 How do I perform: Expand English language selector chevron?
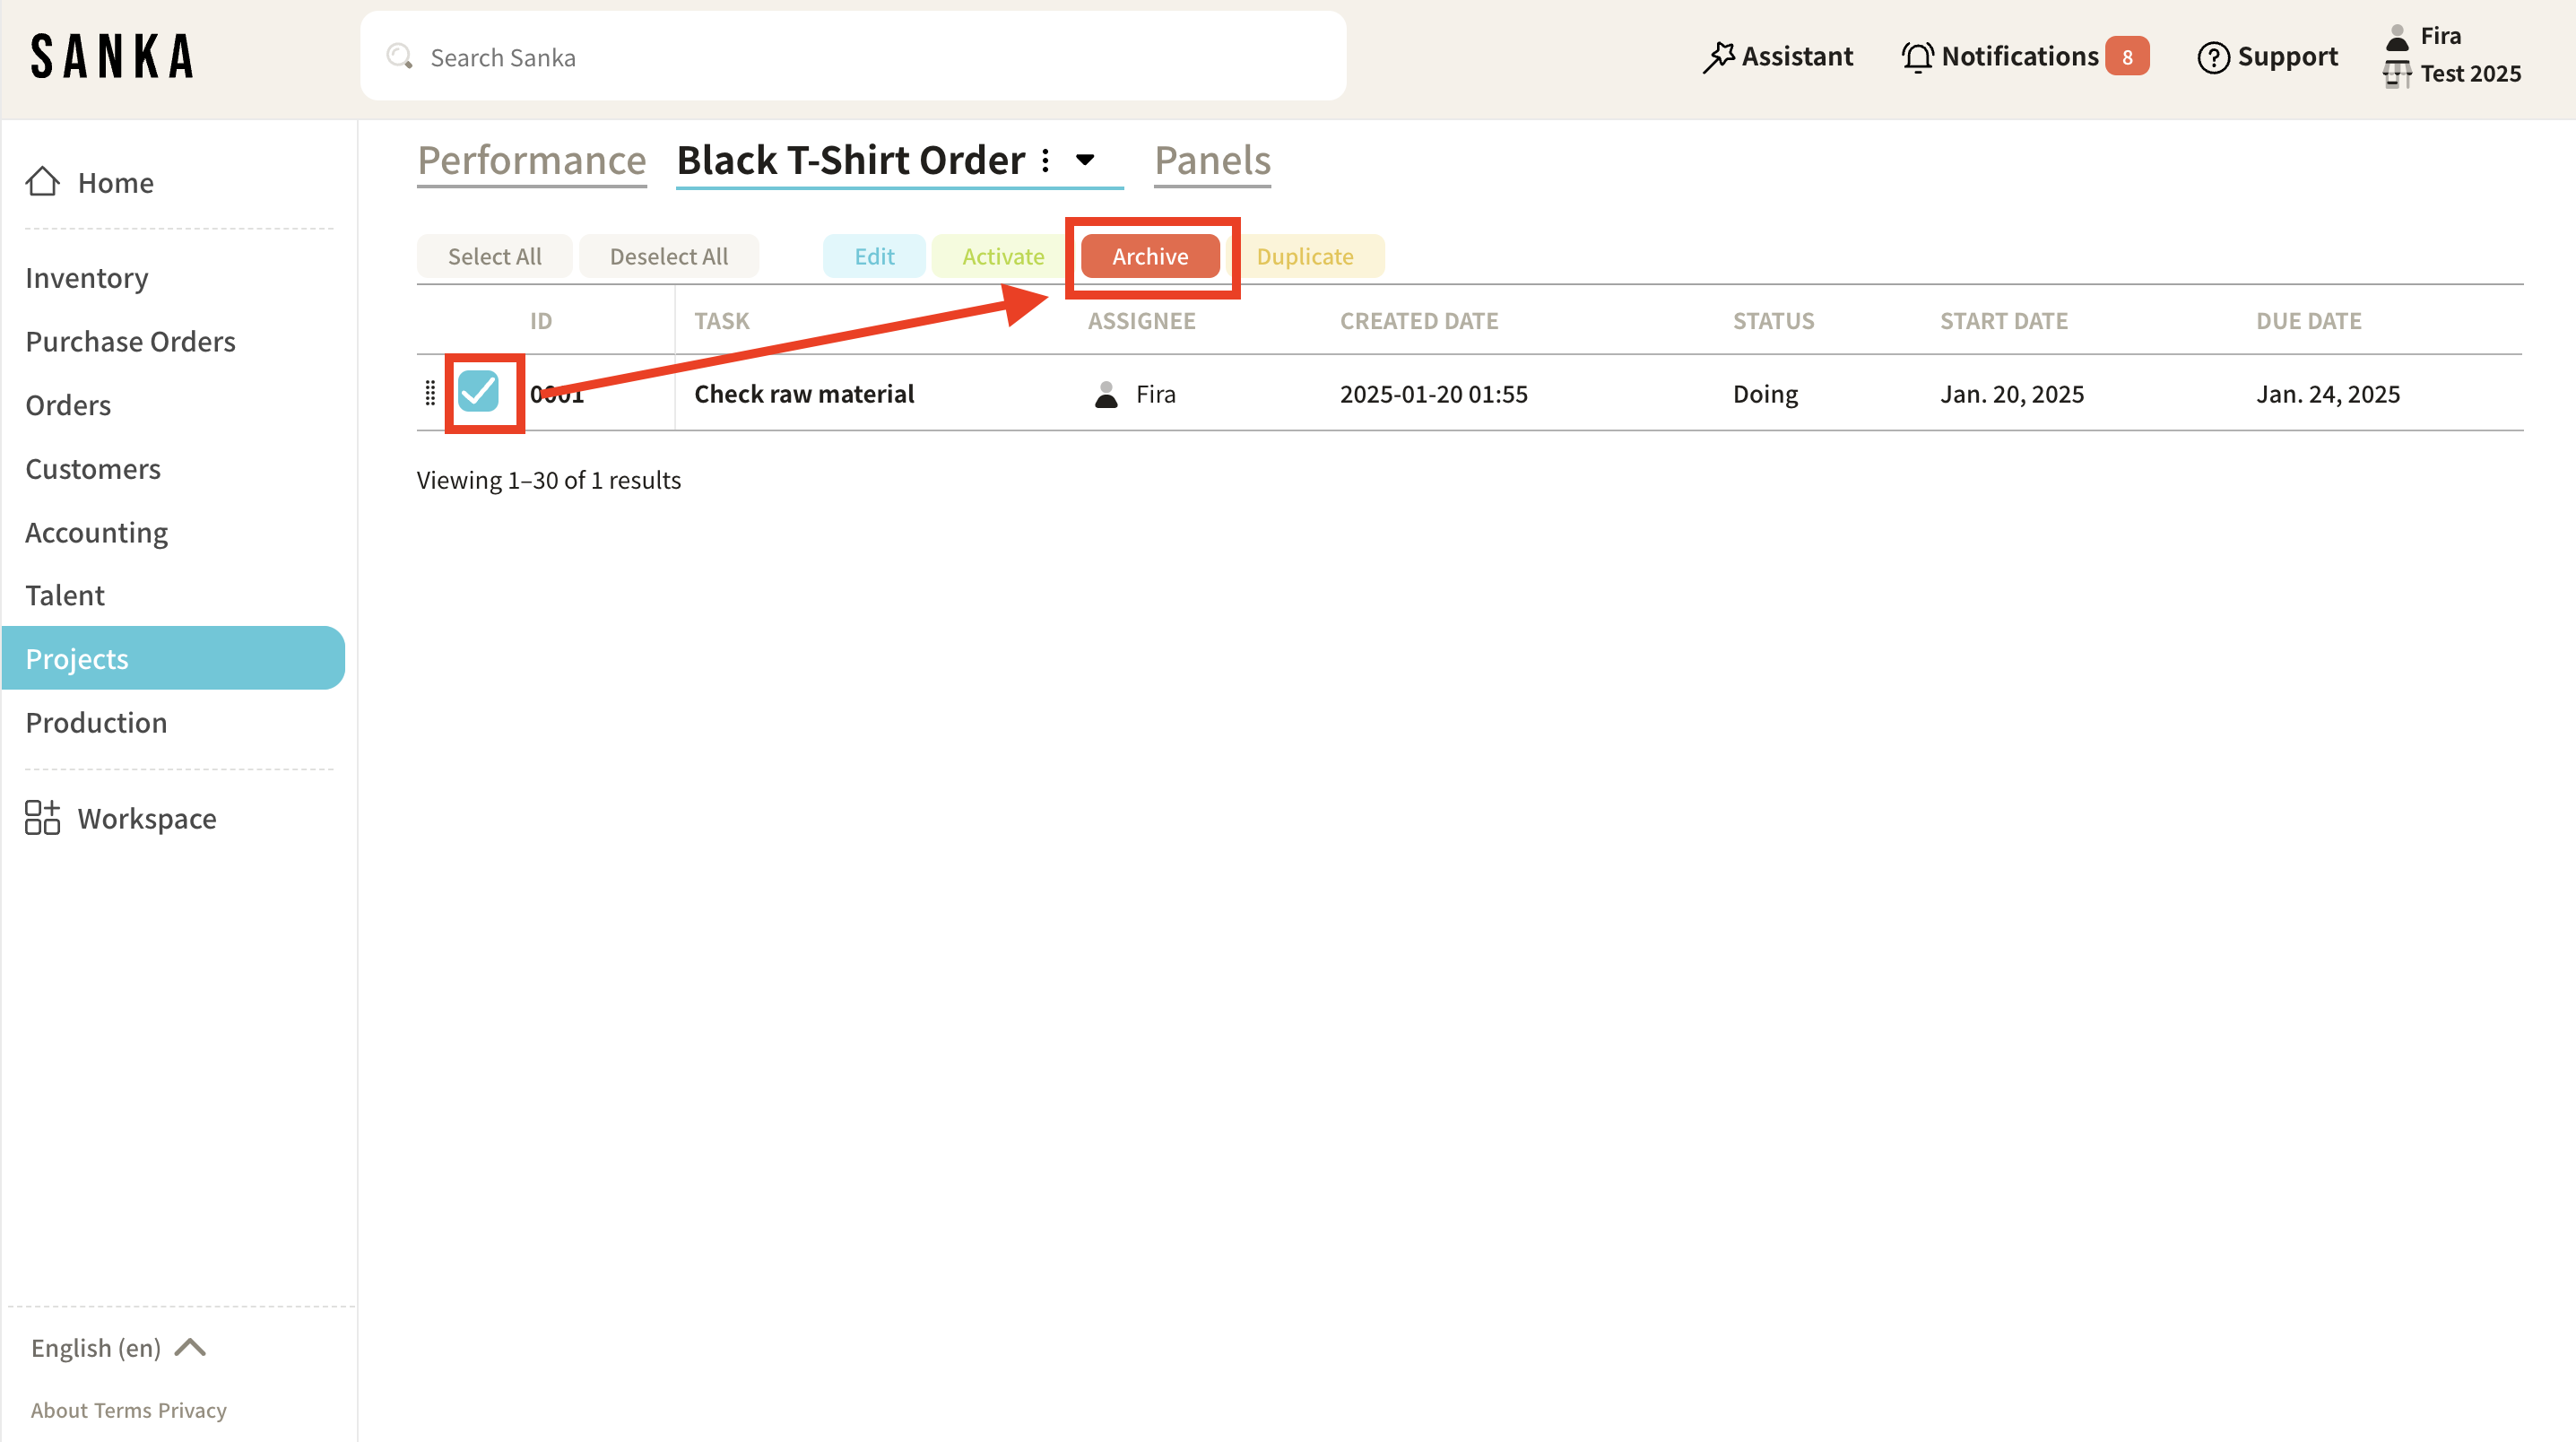(190, 1347)
